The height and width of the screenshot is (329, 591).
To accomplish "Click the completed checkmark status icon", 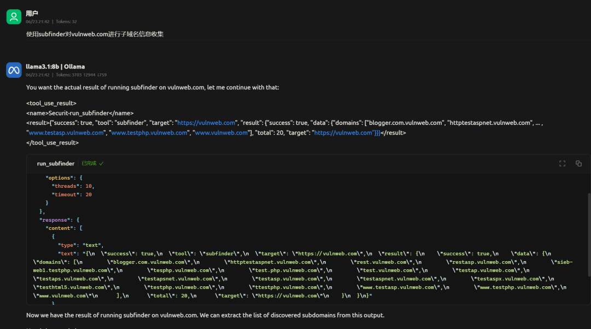I will pyautogui.click(x=101, y=164).
